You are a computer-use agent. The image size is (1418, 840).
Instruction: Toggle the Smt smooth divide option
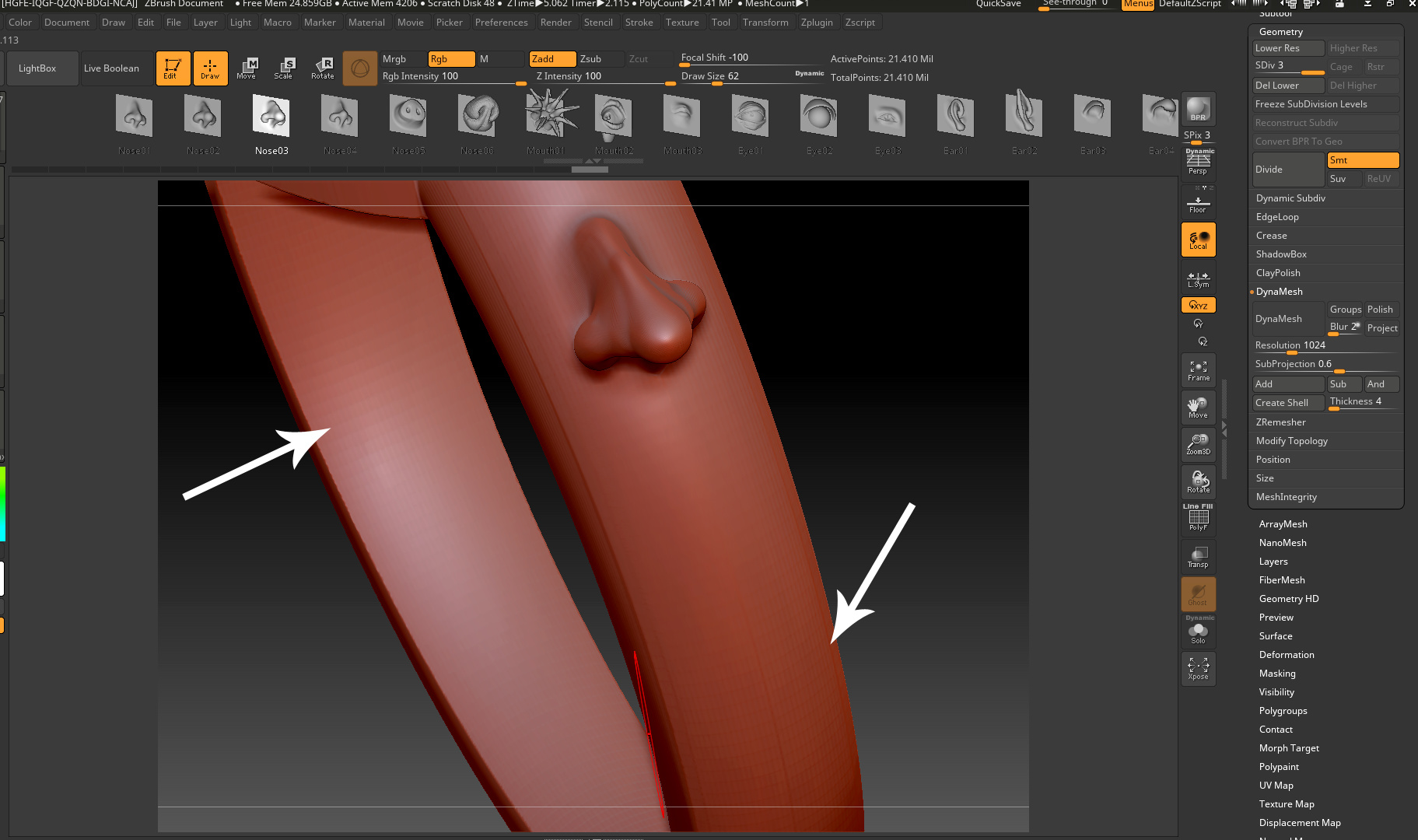point(1363,160)
